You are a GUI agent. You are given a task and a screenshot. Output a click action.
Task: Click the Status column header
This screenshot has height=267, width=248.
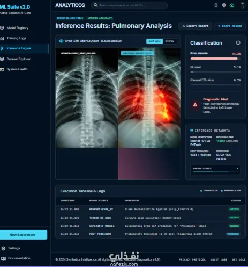click(236, 200)
